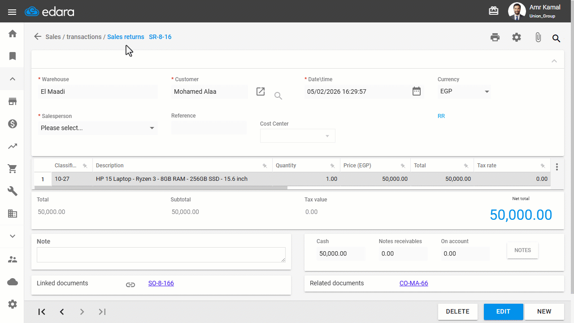Open the people sidebar icon
This screenshot has width=574, height=323.
pyautogui.click(x=13, y=259)
